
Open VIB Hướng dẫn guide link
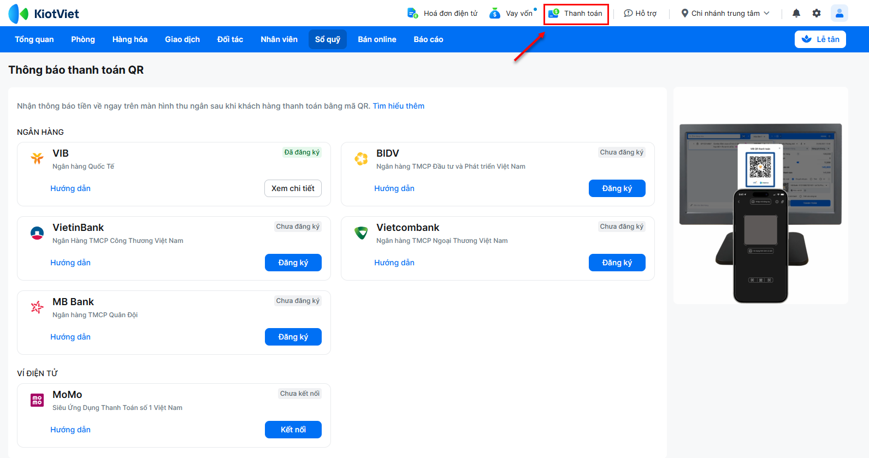70,188
